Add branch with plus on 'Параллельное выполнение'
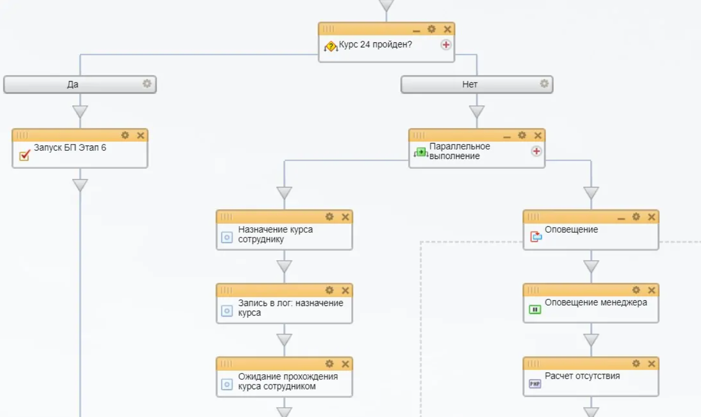 (x=536, y=151)
